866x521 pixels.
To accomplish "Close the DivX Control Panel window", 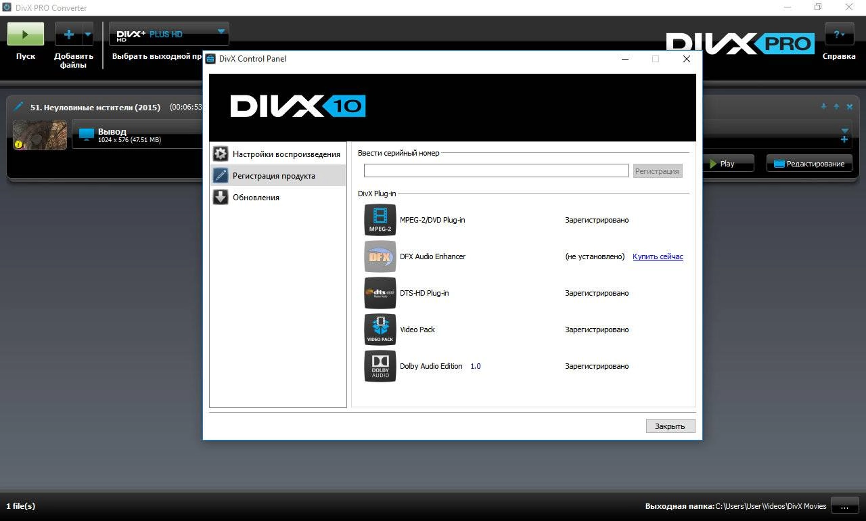I will coord(687,59).
